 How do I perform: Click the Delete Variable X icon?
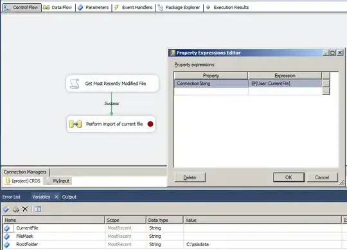[25, 209]
